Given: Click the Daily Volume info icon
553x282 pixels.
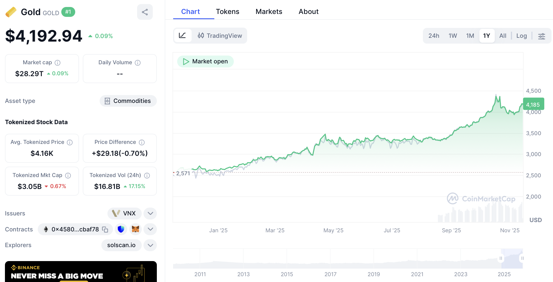Looking at the screenshot, I should pos(138,63).
